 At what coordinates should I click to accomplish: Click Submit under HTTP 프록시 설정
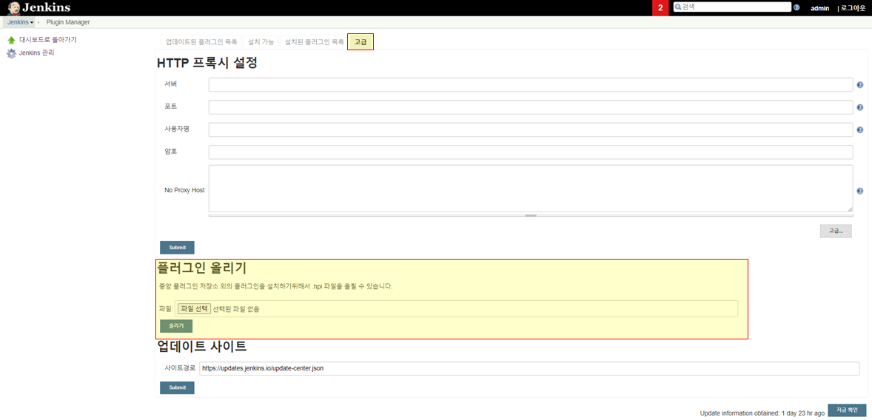(178, 248)
